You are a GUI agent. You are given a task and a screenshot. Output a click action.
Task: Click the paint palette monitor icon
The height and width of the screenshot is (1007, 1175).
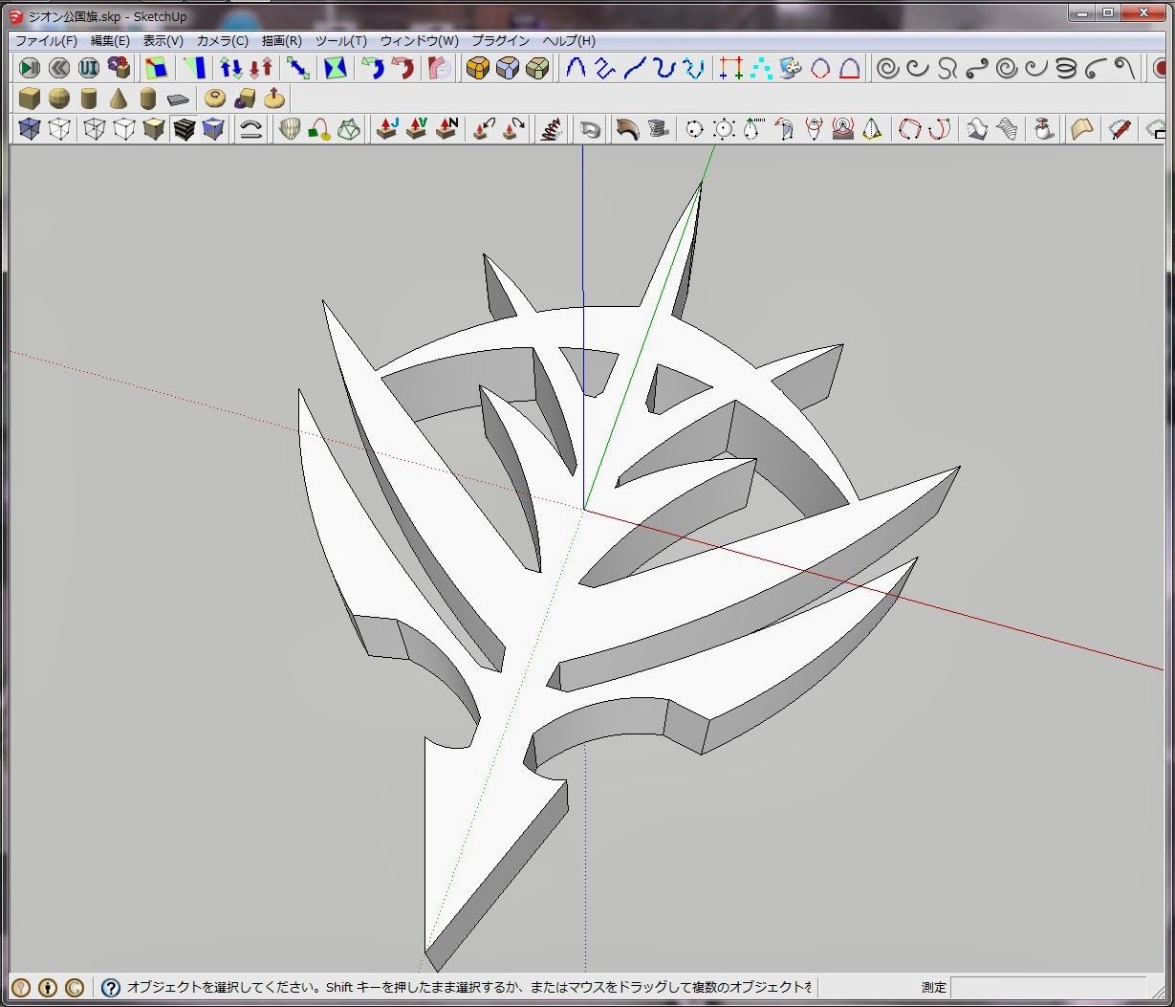coord(790,68)
